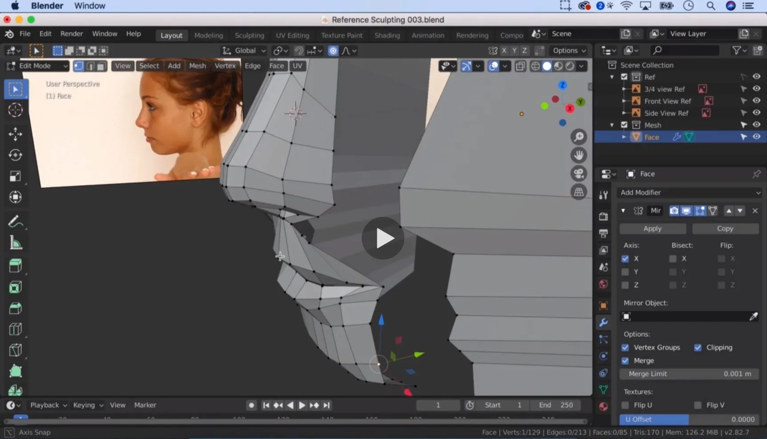
Task: Select the Move tool
Action: click(x=15, y=134)
